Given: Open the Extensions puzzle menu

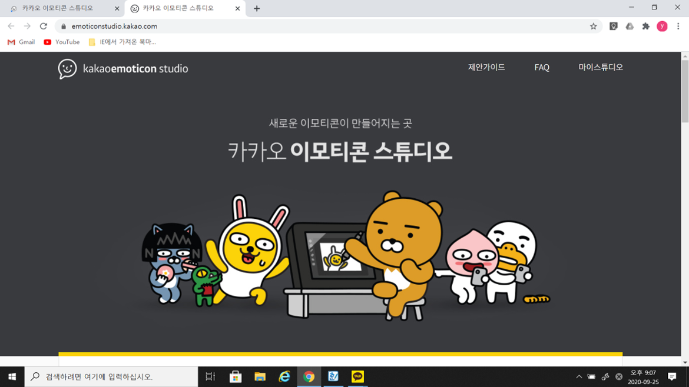Looking at the screenshot, I should coord(645,26).
